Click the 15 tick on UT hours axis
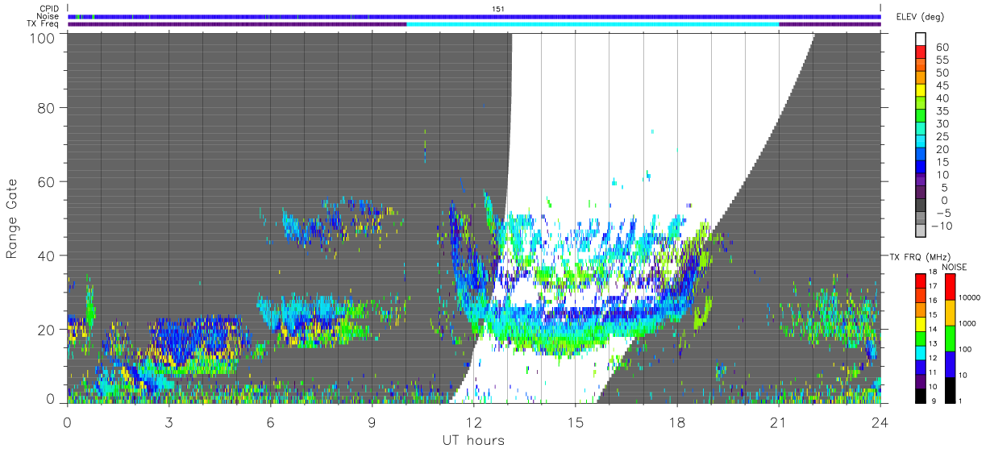The height and width of the screenshot is (457, 990). coord(576,422)
